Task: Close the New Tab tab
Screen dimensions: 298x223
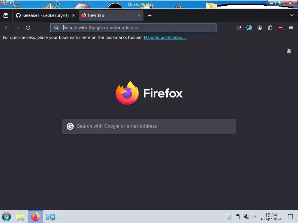Action: (139, 16)
